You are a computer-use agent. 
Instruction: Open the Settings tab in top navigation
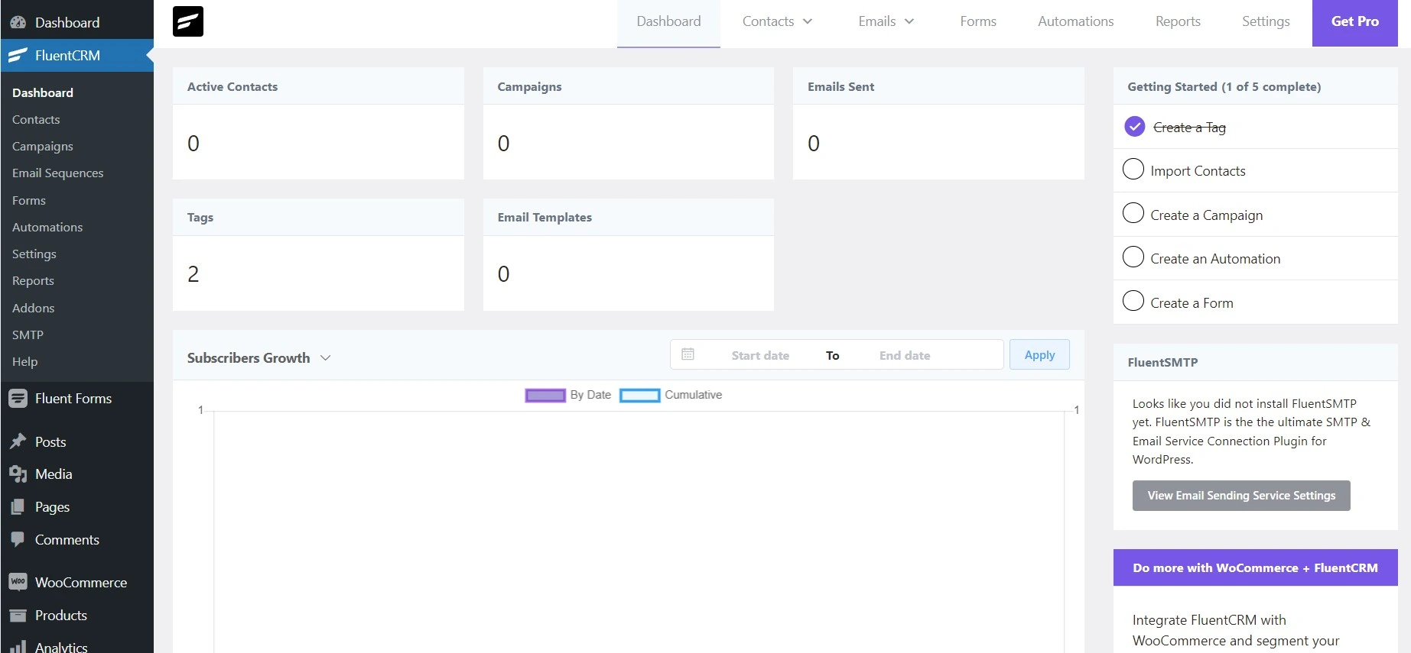click(1266, 21)
